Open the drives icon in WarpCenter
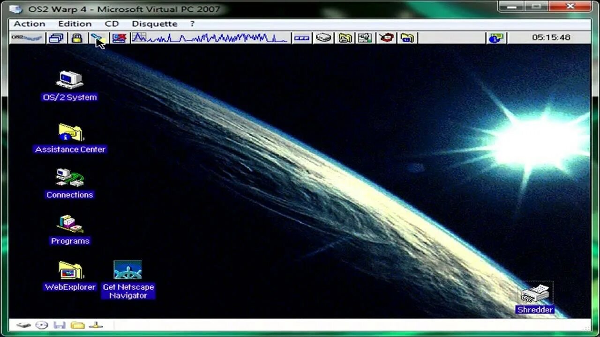600x337 pixels. tap(323, 38)
